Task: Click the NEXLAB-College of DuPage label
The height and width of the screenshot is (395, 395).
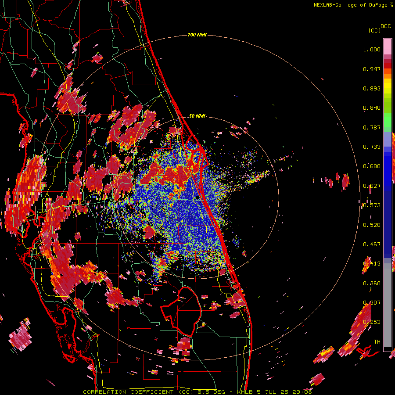Action: pos(353,5)
